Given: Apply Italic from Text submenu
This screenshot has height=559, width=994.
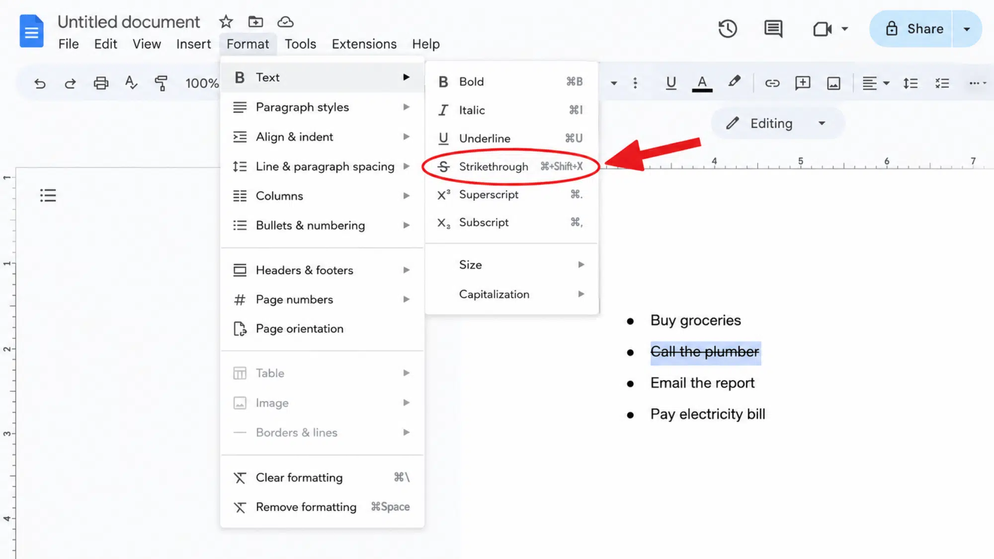Looking at the screenshot, I should 511,110.
